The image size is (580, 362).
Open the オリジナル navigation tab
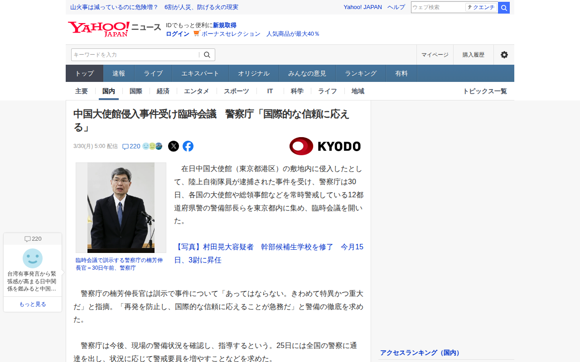(x=254, y=73)
